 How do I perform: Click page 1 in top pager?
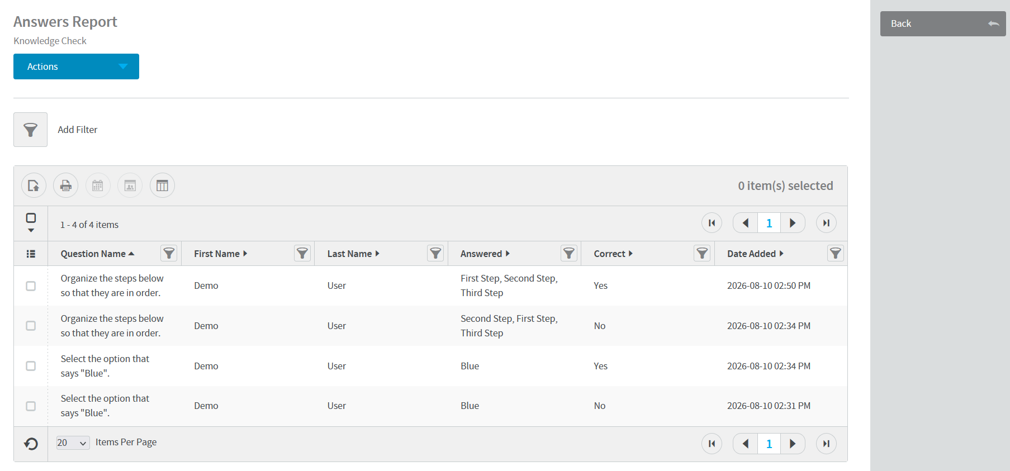click(769, 223)
